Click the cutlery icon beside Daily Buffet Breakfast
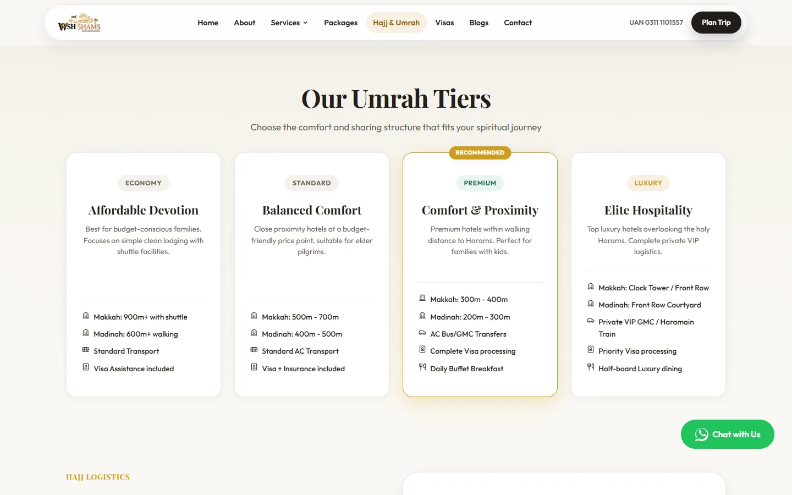792x495 pixels. 422,367
